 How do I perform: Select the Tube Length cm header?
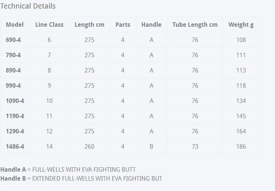(195, 25)
